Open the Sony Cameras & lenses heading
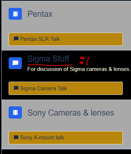Viewport: 131px width, 154px height. pyautogui.click(x=71, y=113)
